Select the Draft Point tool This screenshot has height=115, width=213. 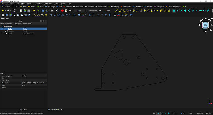[157, 10]
